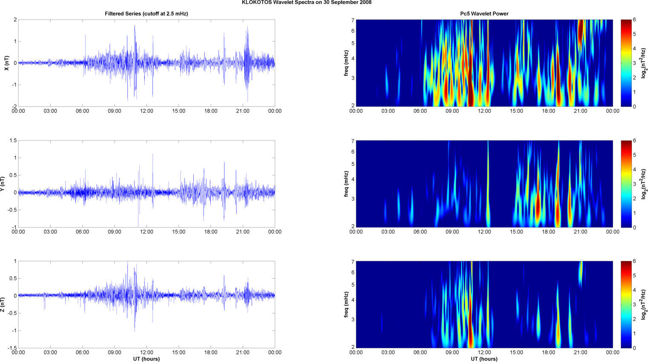Image resolution: width=648 pixels, height=362 pixels.
Task: Click the X (nT) axis label
Action: 6,63
